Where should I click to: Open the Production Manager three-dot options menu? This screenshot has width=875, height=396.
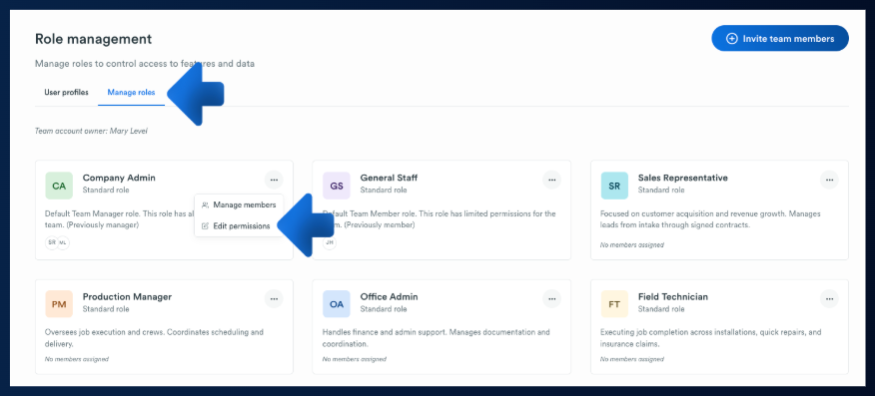[x=274, y=298]
